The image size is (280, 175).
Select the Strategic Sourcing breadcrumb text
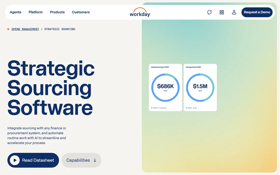(60, 29)
